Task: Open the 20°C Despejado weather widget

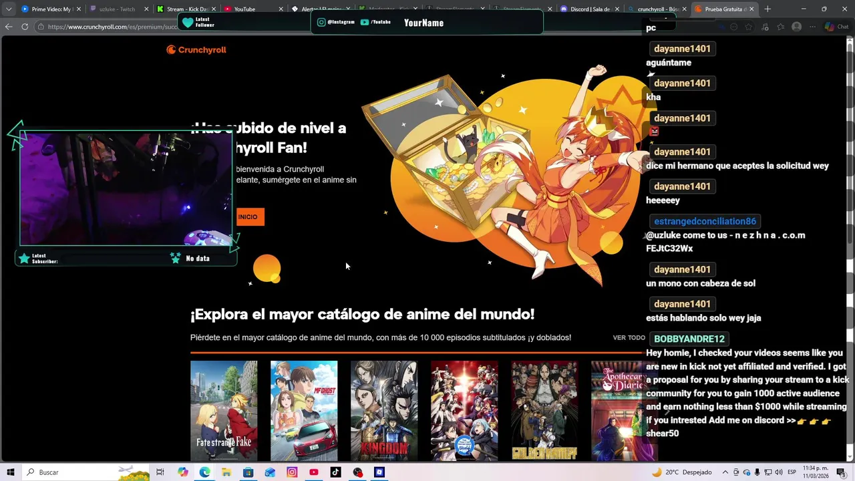Action: tap(682, 472)
